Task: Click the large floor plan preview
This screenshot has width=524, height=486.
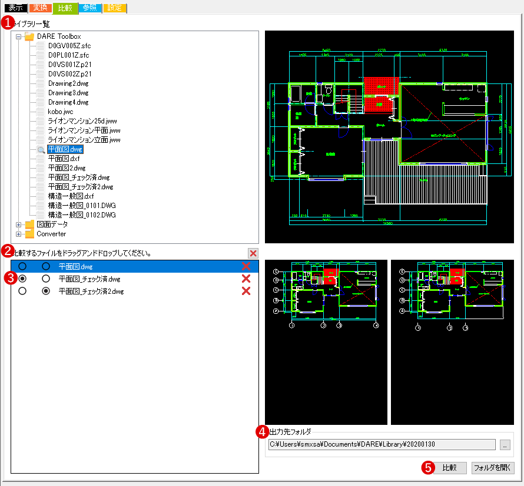Action: 389,137
